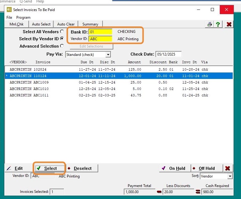This screenshot has height=199, width=241.
Task: Open the File menu
Action: pyautogui.click(x=9, y=18)
